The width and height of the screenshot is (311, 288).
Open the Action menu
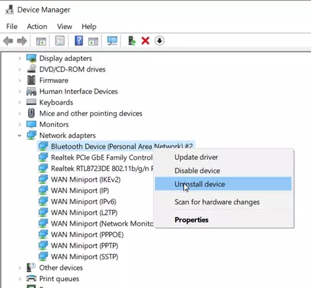(37, 27)
